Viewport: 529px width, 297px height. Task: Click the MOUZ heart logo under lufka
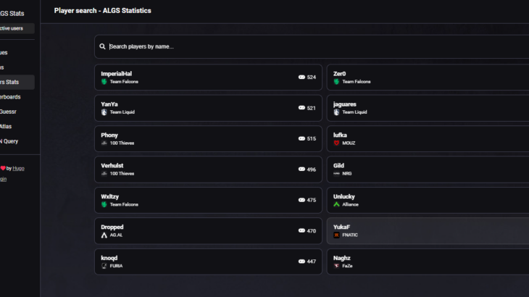[336, 143]
